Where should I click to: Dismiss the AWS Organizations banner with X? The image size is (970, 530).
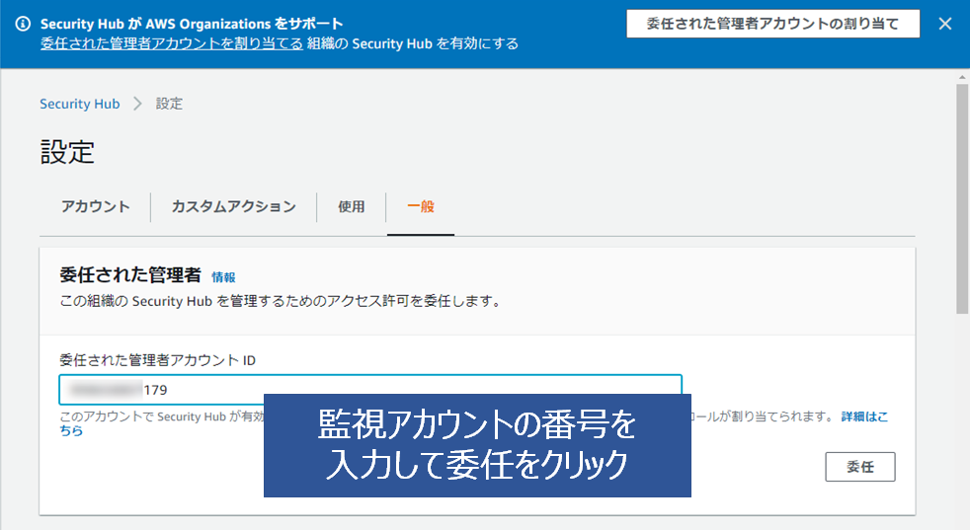pos(945,24)
